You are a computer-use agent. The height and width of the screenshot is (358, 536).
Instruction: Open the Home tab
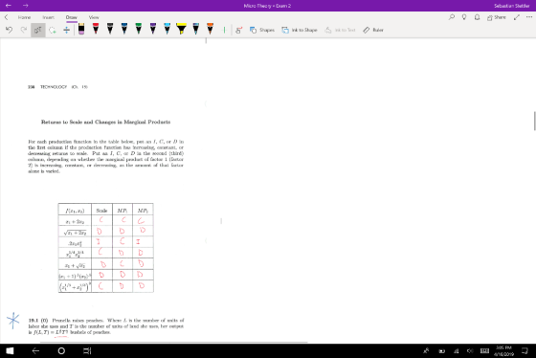24,17
